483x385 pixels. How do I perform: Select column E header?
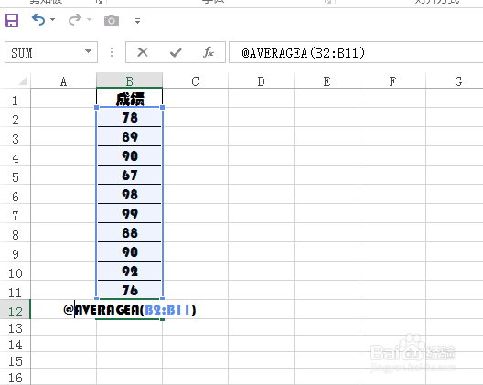point(327,81)
